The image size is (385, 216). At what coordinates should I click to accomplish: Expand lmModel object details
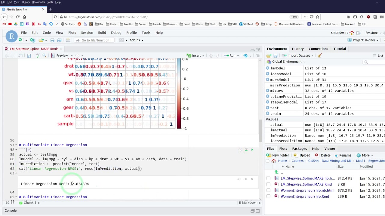coord(267,68)
